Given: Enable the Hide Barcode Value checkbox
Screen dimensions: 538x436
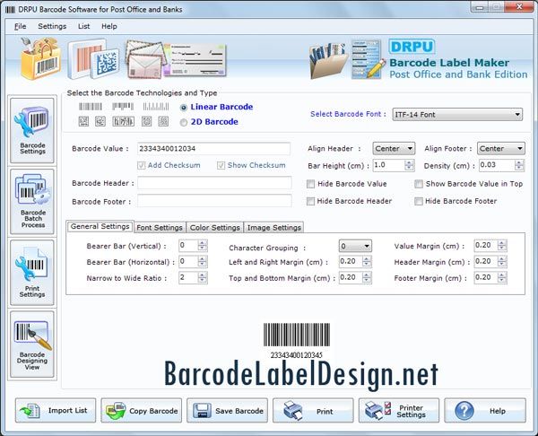Looking at the screenshot, I should pos(311,184).
